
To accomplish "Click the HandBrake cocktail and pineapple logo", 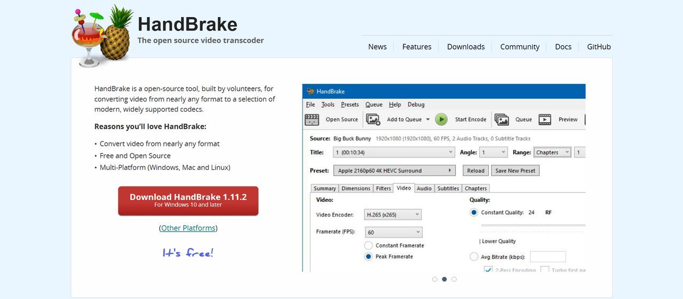I will point(102,36).
